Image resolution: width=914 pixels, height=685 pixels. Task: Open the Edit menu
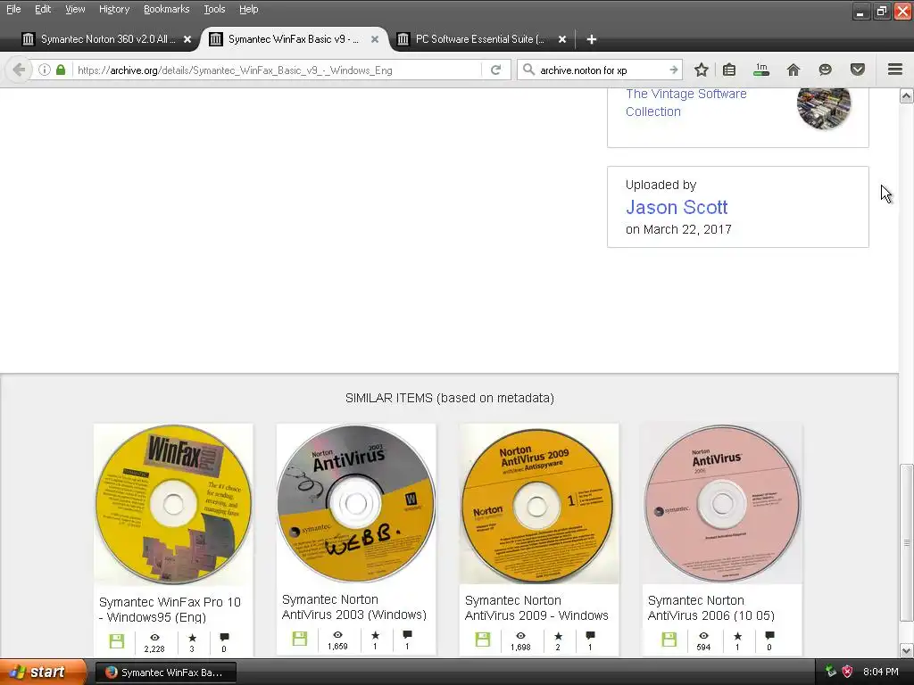[43, 9]
